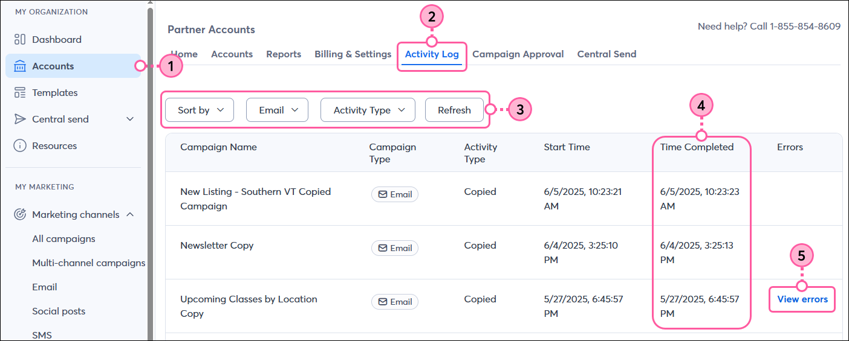The height and width of the screenshot is (341, 849).
Task: Open Social posts in sidebar
Action: [59, 311]
